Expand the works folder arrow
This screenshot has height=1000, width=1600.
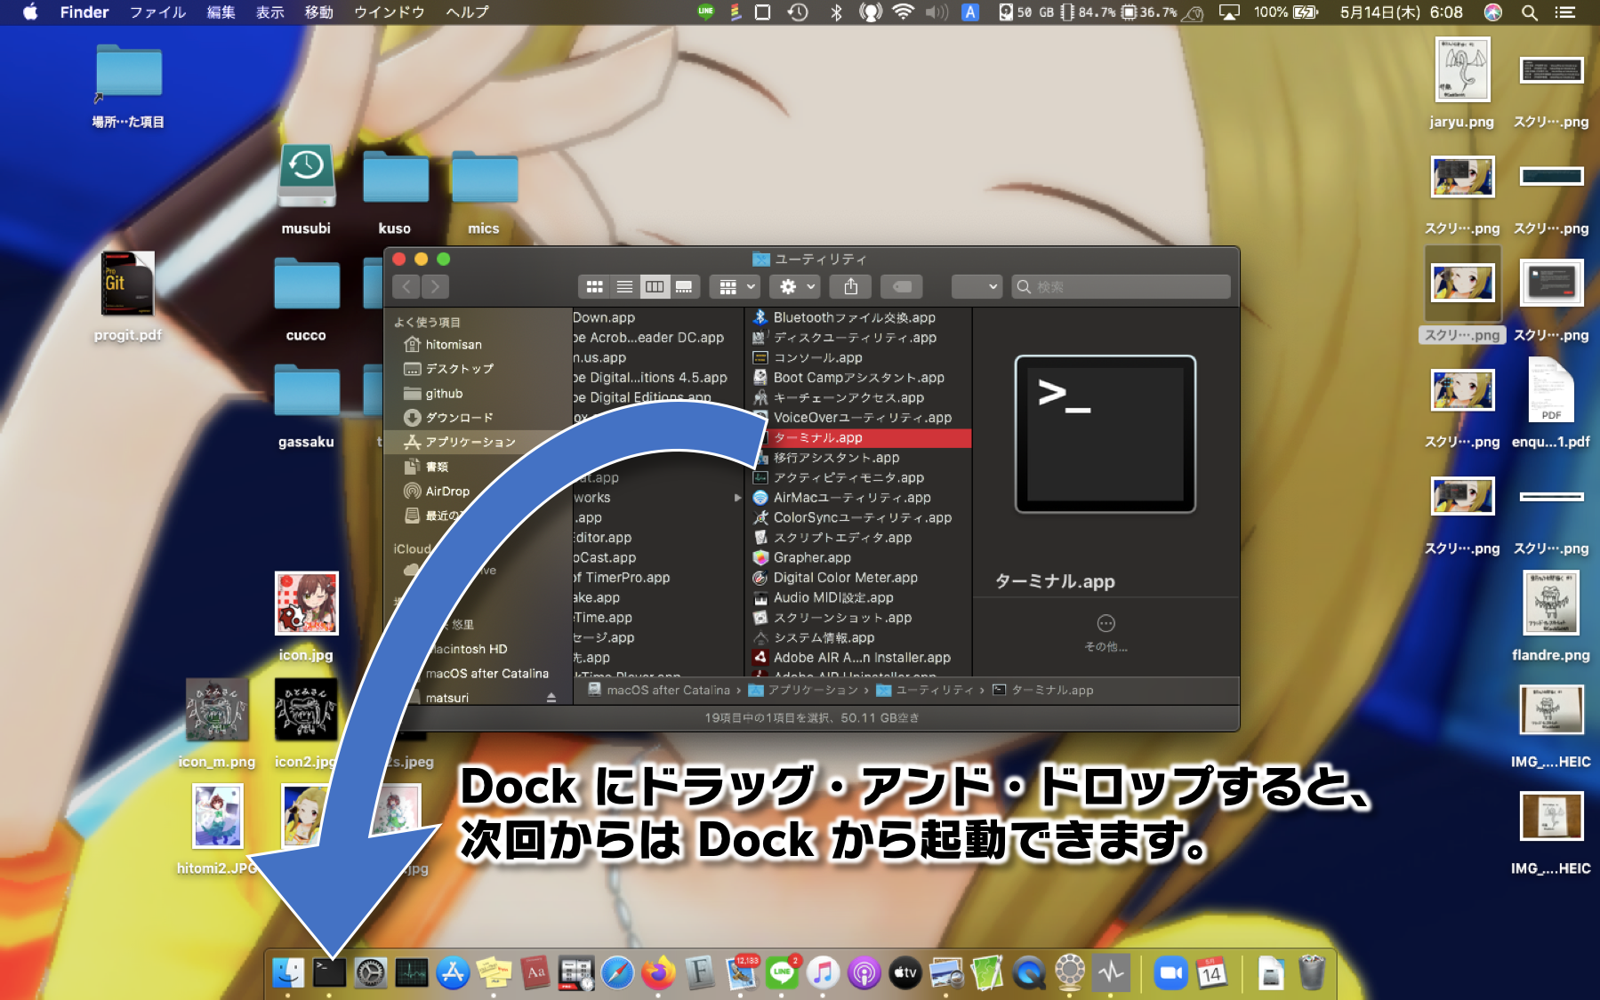coord(737,498)
